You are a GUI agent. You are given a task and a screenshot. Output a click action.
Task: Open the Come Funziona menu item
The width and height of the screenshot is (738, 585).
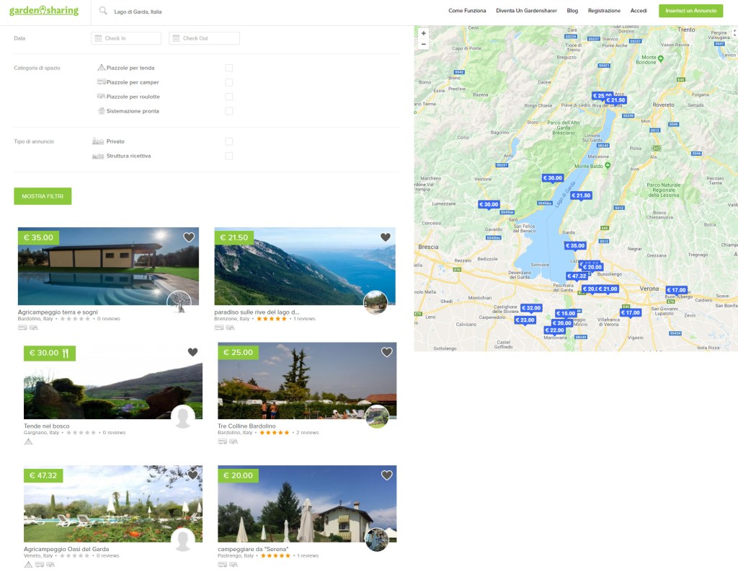click(x=467, y=11)
